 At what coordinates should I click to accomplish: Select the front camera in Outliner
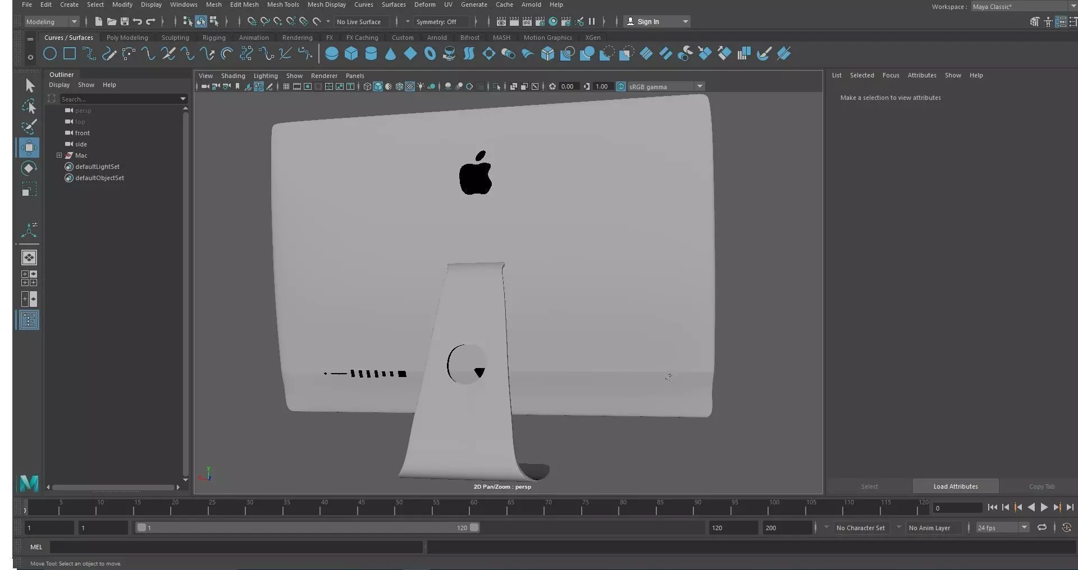coord(82,133)
